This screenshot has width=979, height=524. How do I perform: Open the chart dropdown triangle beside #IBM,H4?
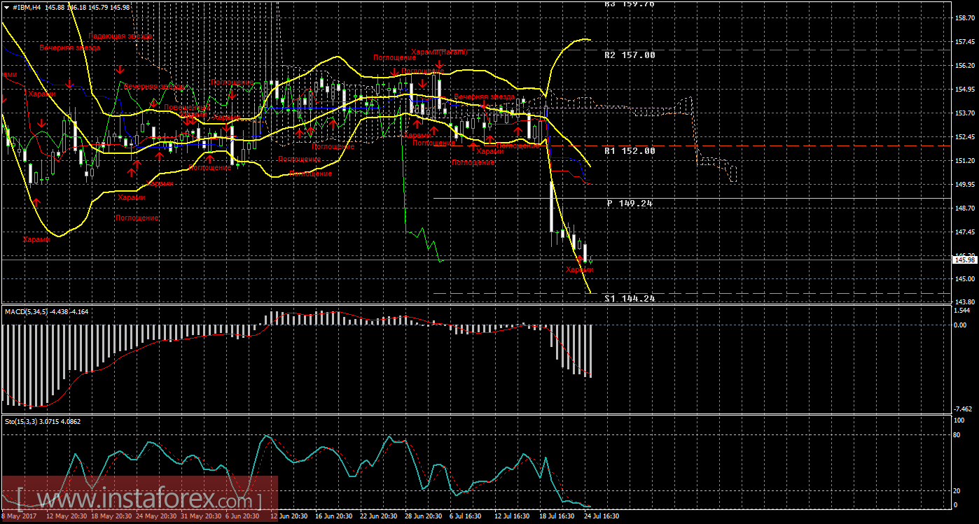[x=6, y=7]
